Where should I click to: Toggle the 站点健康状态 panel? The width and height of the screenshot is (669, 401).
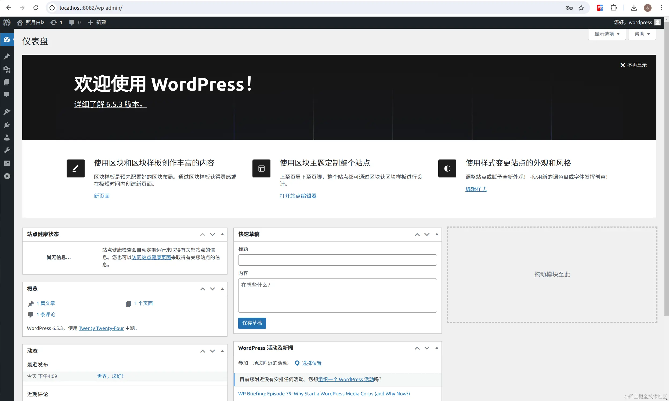tap(222, 234)
